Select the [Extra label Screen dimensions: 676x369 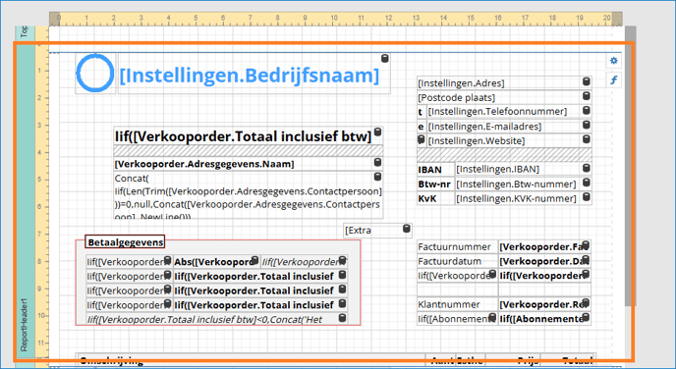point(377,231)
